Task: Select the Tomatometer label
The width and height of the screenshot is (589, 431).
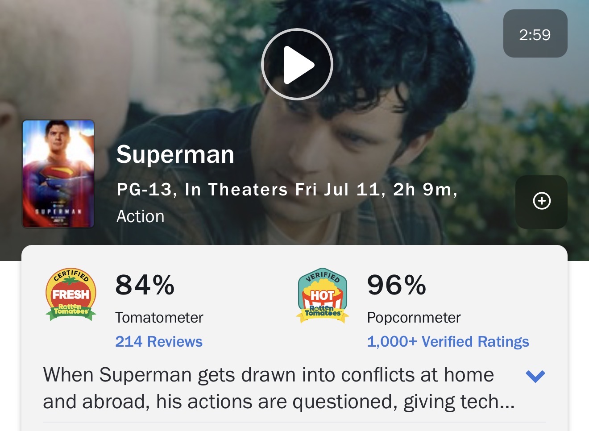Action: 159,318
